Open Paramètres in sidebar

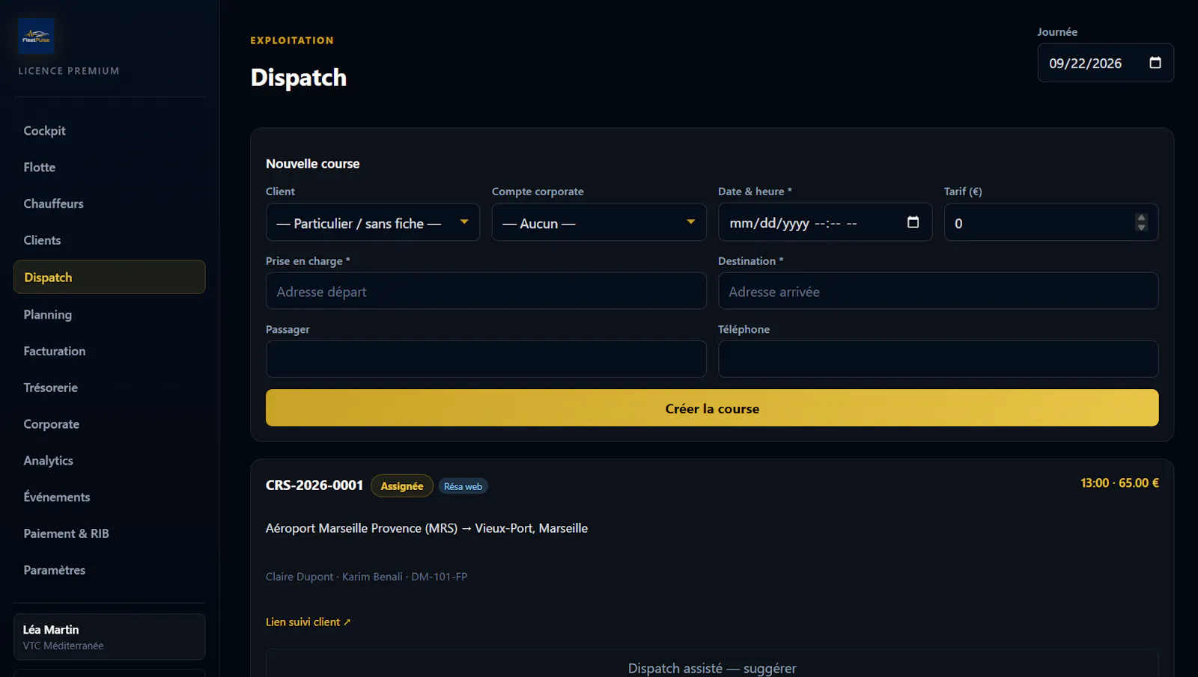(x=109, y=570)
